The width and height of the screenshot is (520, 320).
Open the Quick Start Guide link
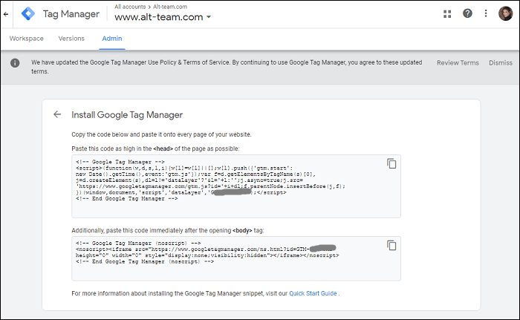(x=313, y=293)
